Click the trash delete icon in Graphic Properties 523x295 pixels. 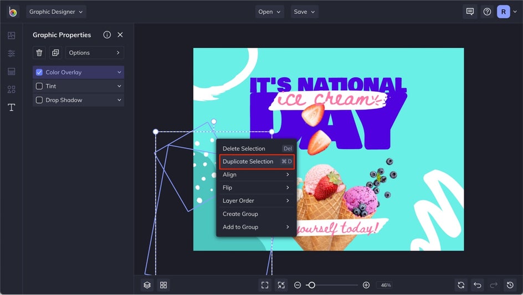coord(39,53)
